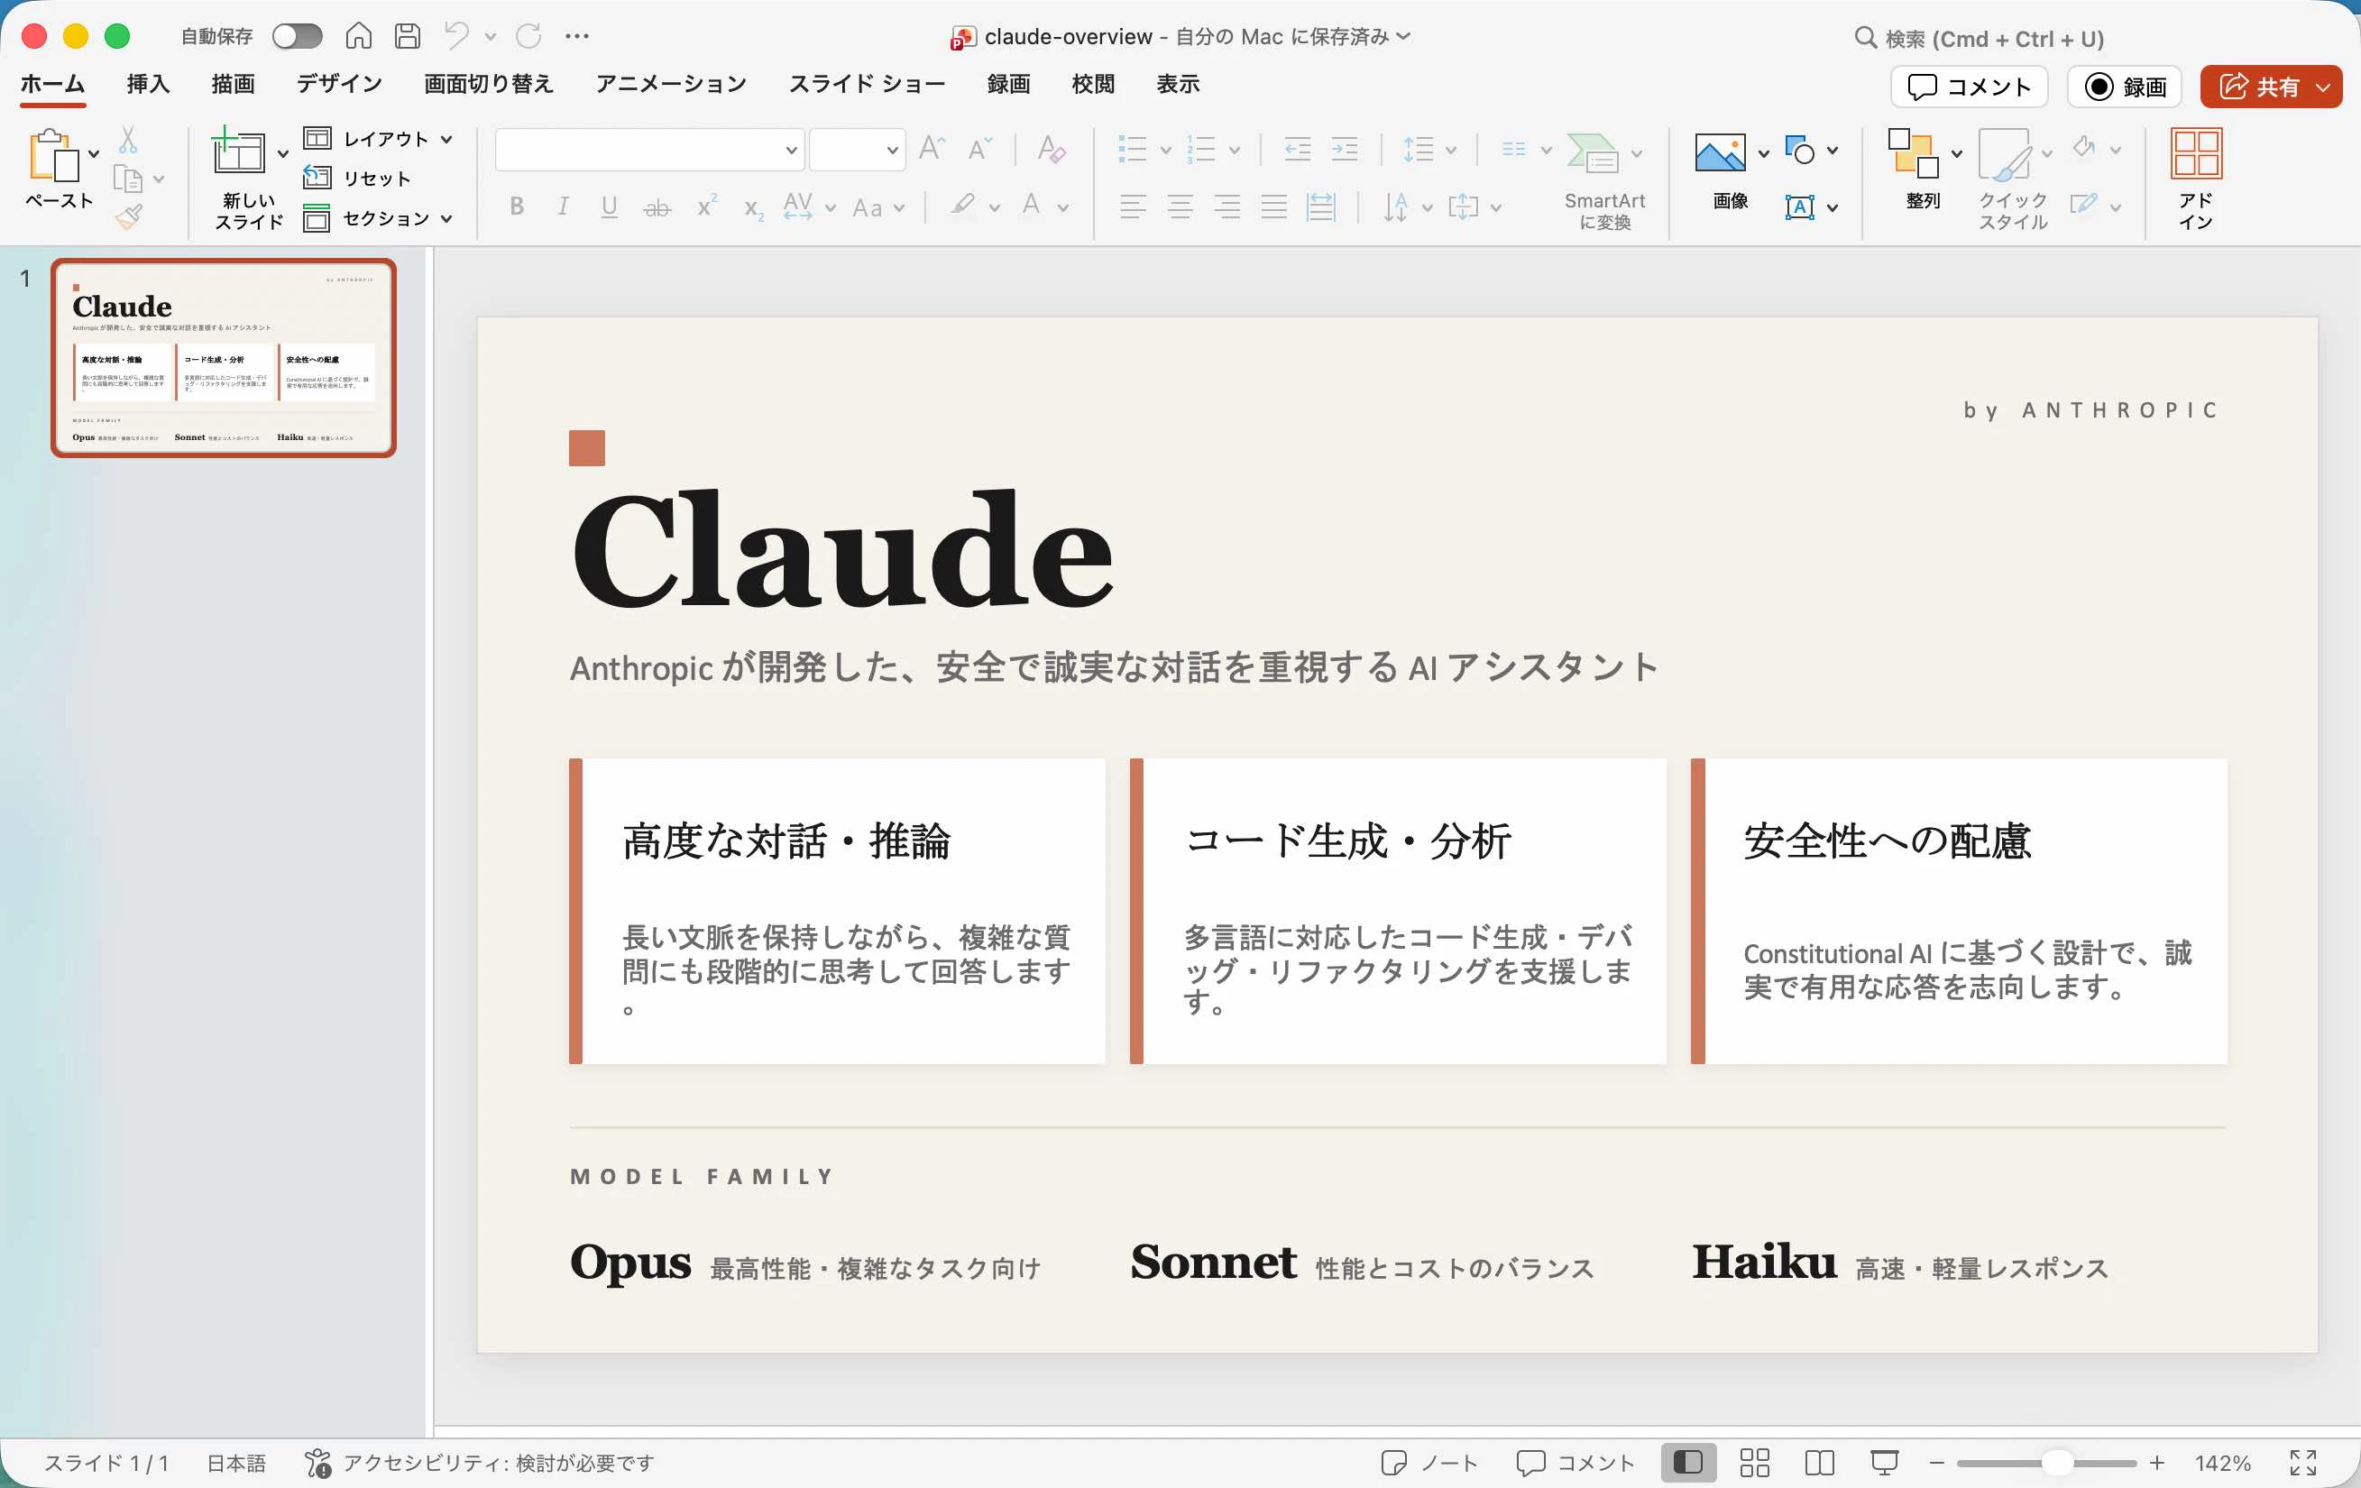Fit slide to the current window

coord(2302,1463)
